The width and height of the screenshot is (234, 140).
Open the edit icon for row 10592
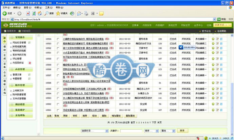tap(217, 48)
